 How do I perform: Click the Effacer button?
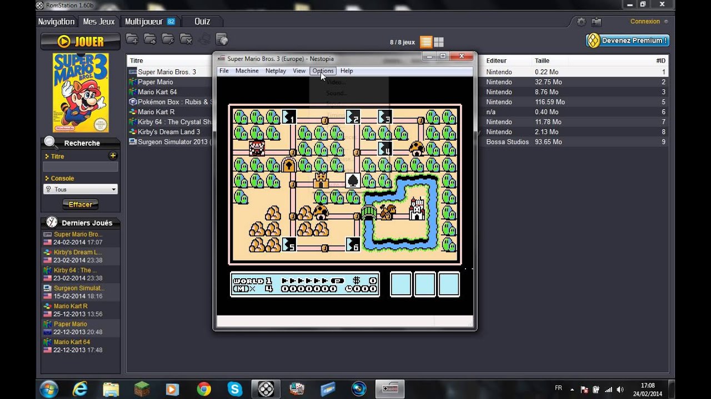coord(81,204)
